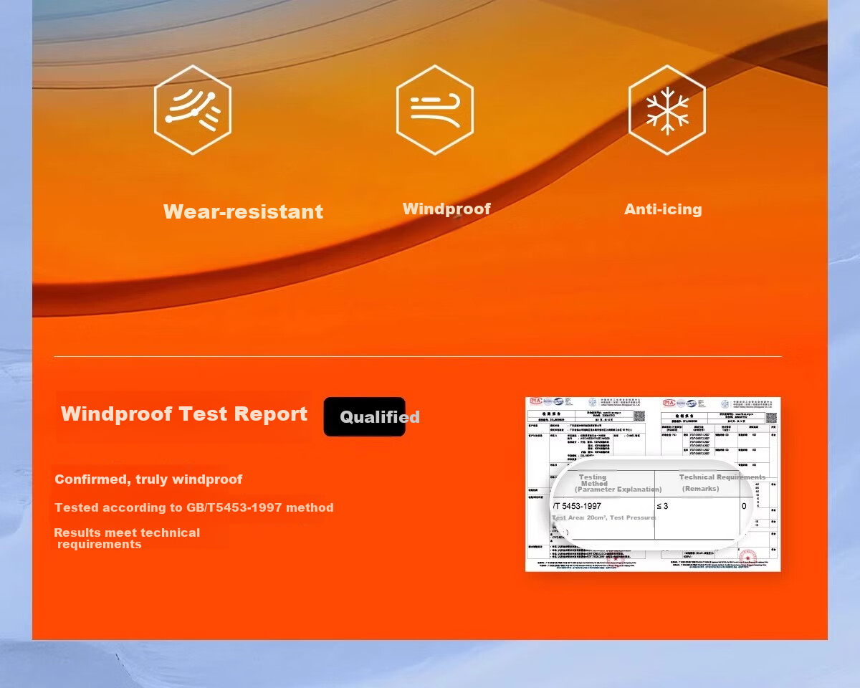Click the "Windproof Test Report" heading
860x688 pixels.
point(184,414)
